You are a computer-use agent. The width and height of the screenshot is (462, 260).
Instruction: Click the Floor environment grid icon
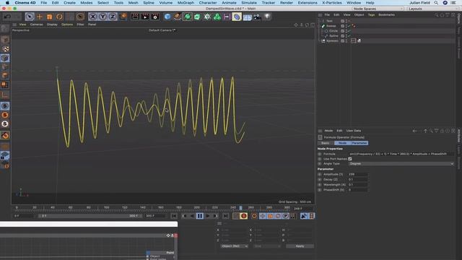tap(247, 17)
